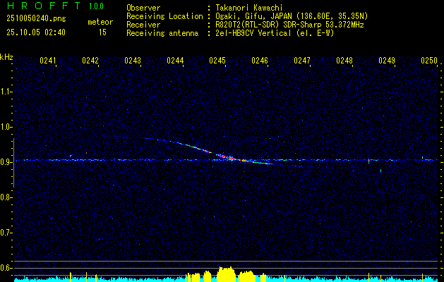Screen dimensions: 444x282
Task: Click the tallest yellow signal-level block
Action: coord(226,274)
